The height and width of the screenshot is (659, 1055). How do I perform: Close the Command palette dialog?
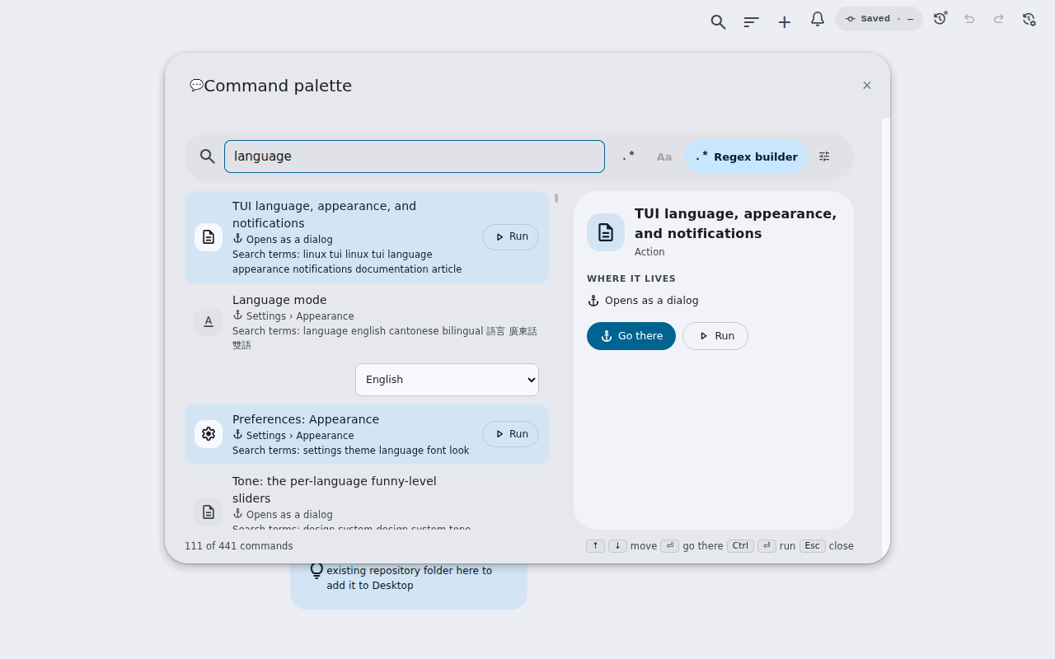pos(867,86)
